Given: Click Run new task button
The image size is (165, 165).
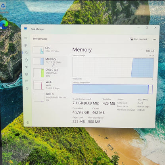Looking at the screenshot, I should point(138,39).
